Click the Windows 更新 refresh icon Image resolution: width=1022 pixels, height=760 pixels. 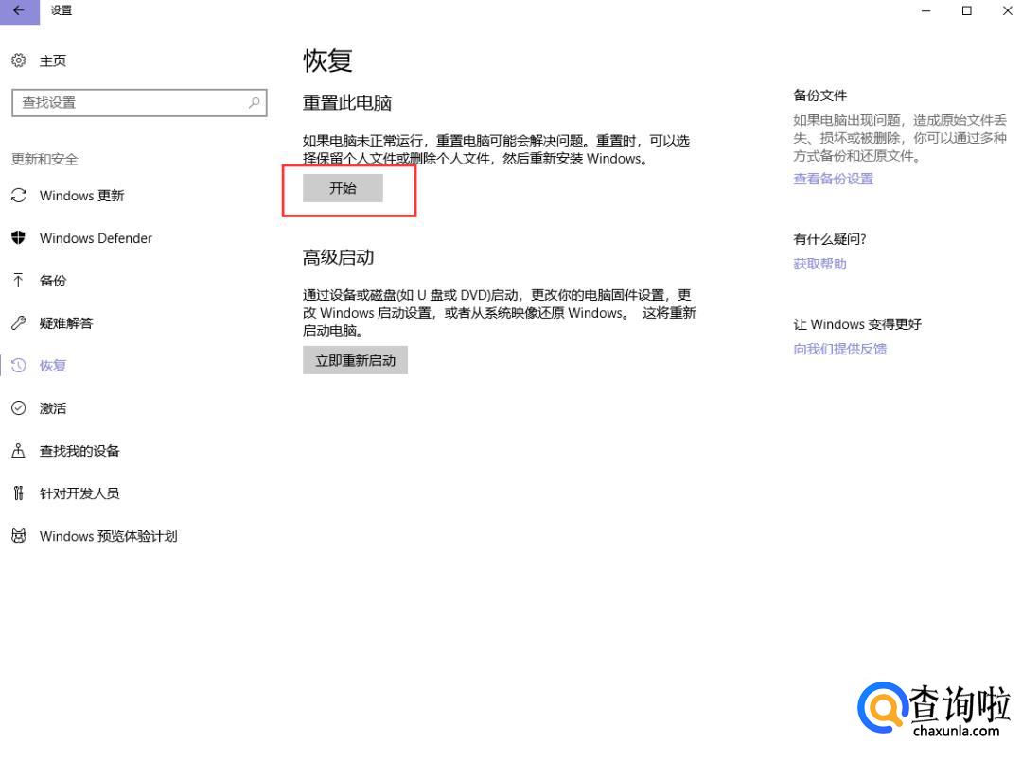pyautogui.click(x=19, y=196)
